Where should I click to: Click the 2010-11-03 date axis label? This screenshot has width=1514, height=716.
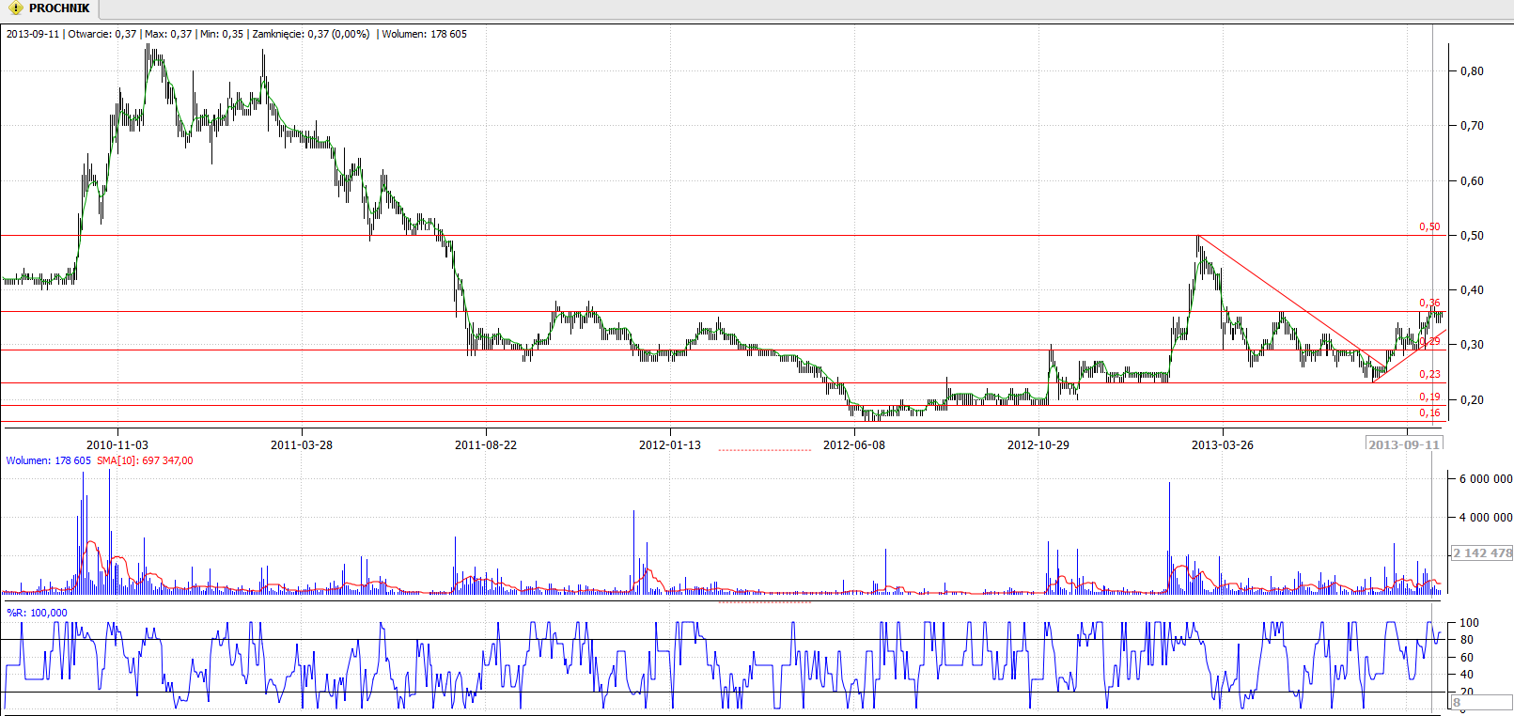[117, 444]
